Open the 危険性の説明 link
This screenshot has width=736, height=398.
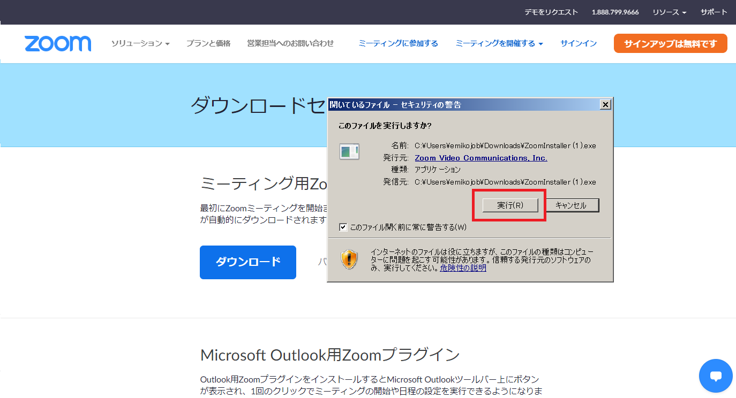pos(463,268)
